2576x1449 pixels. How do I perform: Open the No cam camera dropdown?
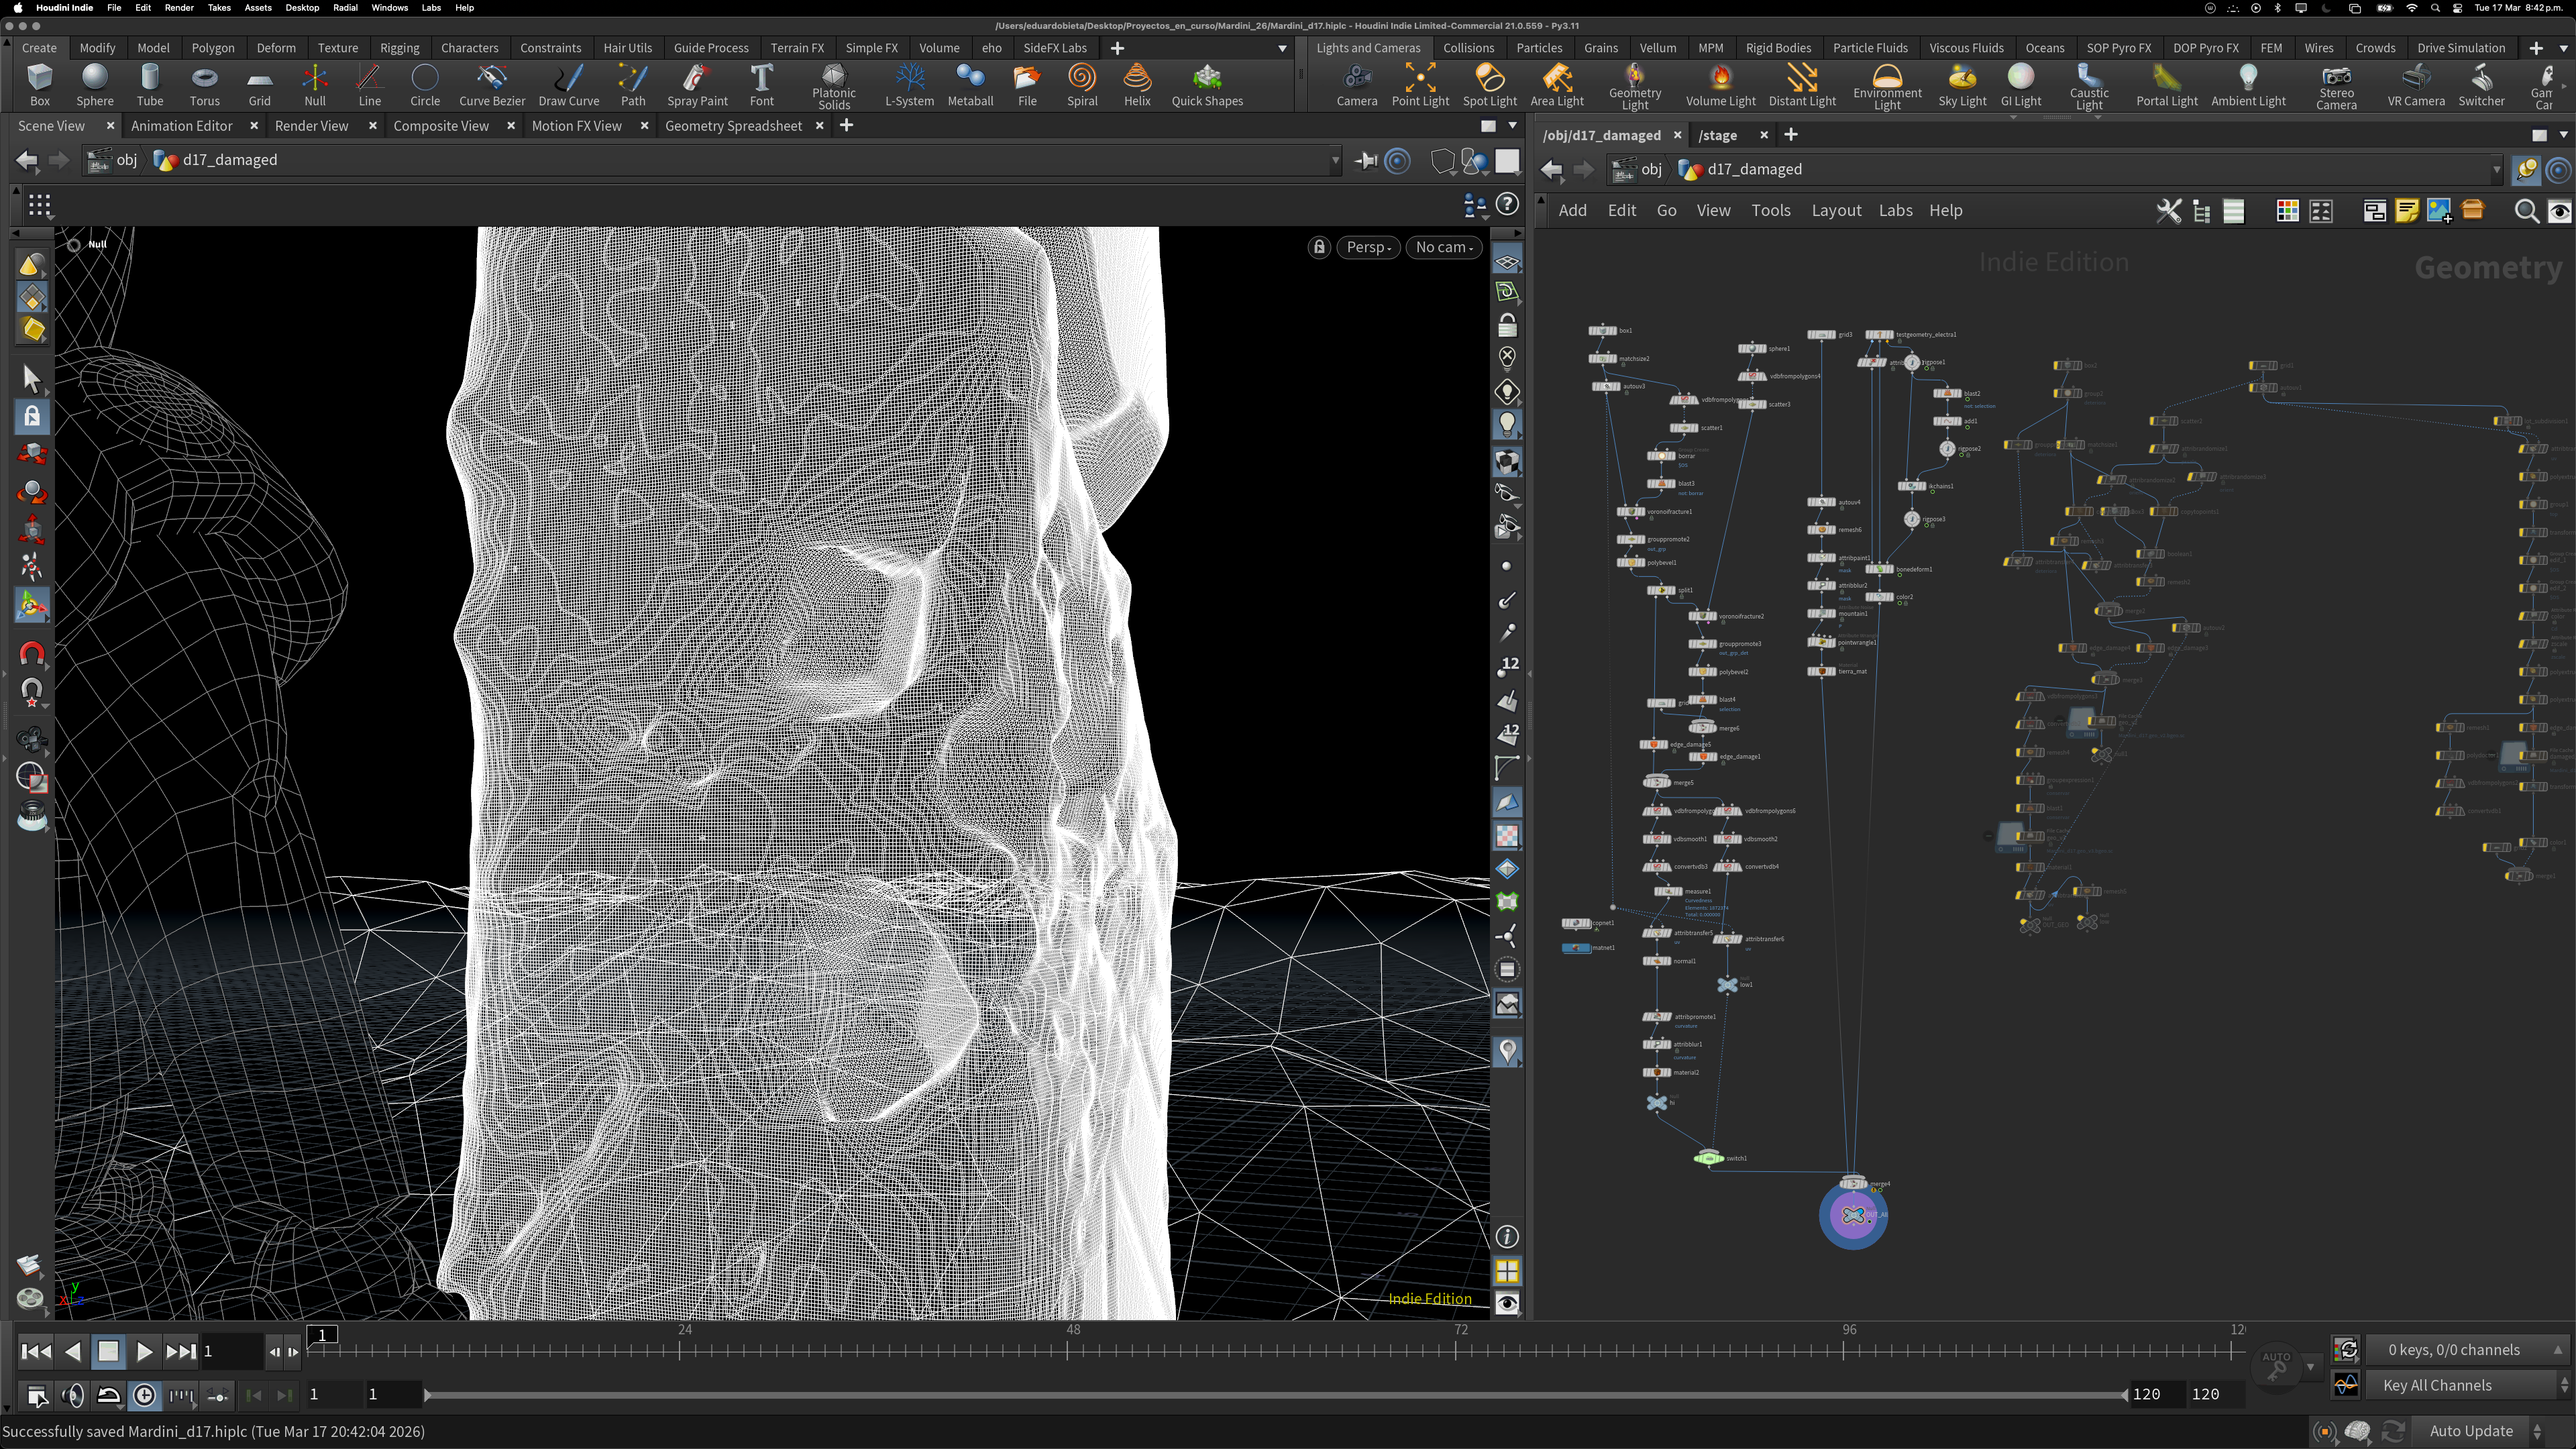[x=1444, y=247]
